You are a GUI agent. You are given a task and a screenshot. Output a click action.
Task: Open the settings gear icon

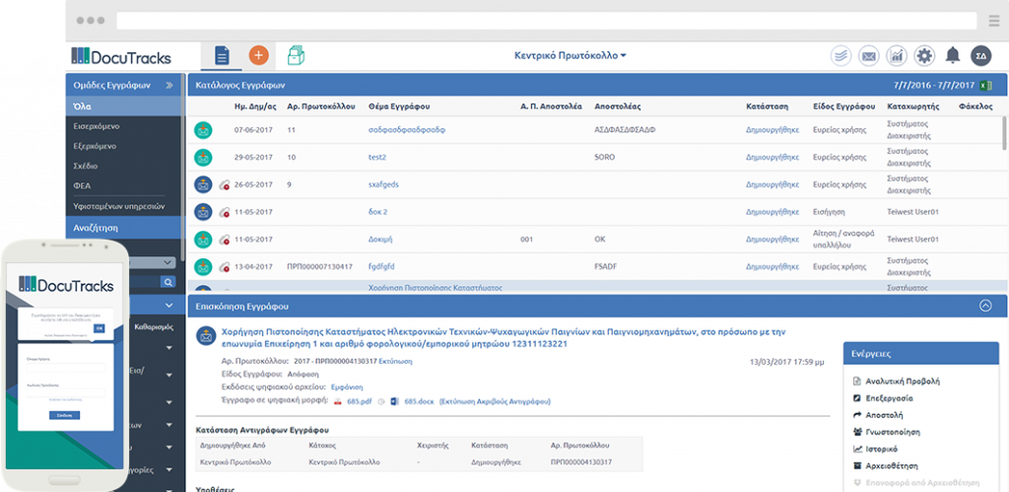pyautogui.click(x=924, y=56)
